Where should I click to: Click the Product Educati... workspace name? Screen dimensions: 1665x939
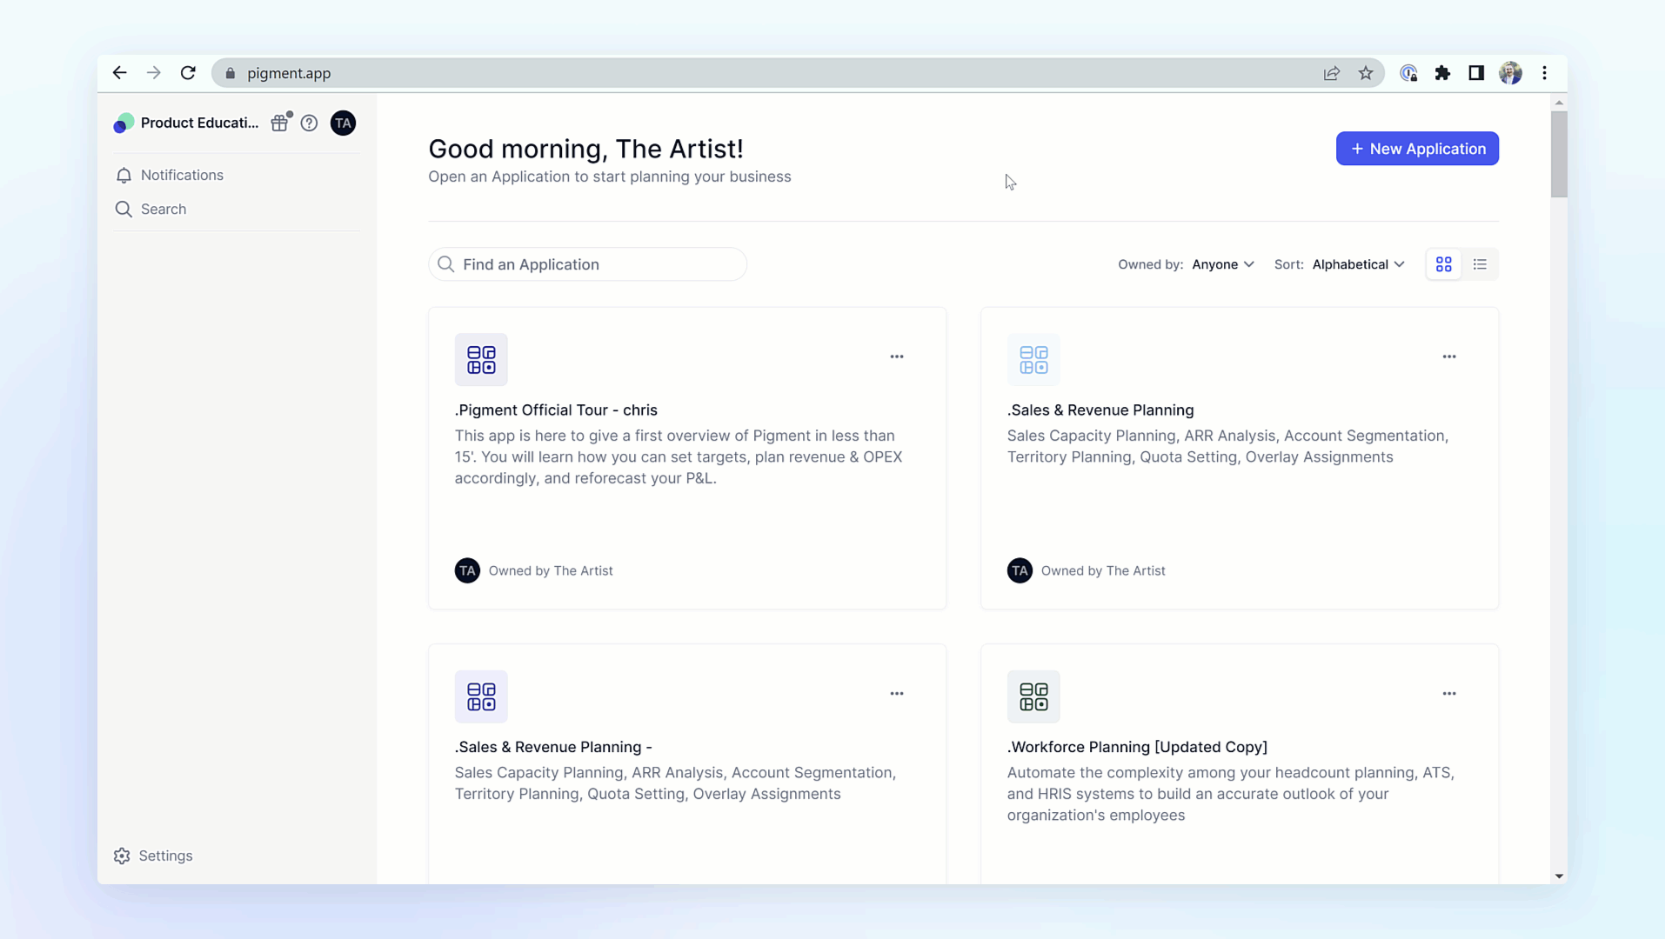(199, 123)
